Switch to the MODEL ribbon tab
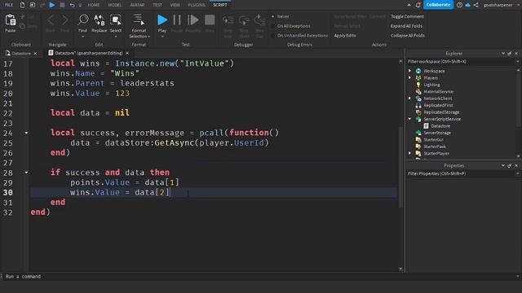The height and width of the screenshot is (293, 522). pos(115,5)
